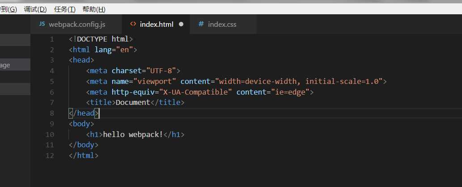Click the "ie=edge" content value

(290, 92)
